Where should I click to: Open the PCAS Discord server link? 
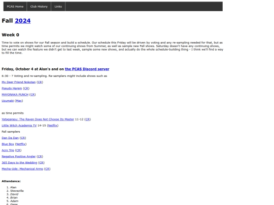[87, 69]
